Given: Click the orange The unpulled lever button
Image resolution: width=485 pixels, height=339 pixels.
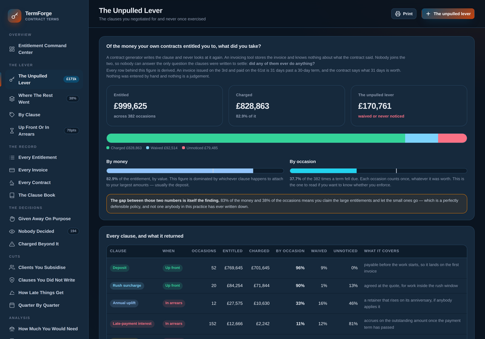Looking at the screenshot, I should 448,13.
